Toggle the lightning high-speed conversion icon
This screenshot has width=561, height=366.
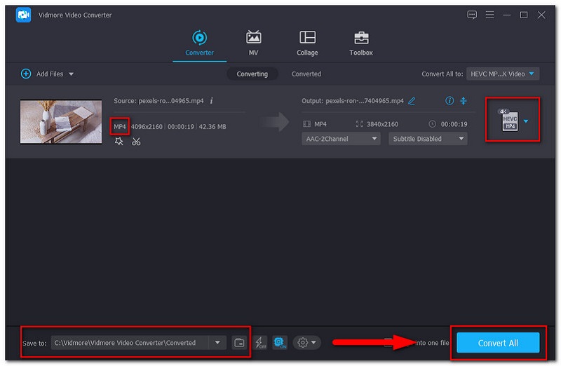(259, 342)
